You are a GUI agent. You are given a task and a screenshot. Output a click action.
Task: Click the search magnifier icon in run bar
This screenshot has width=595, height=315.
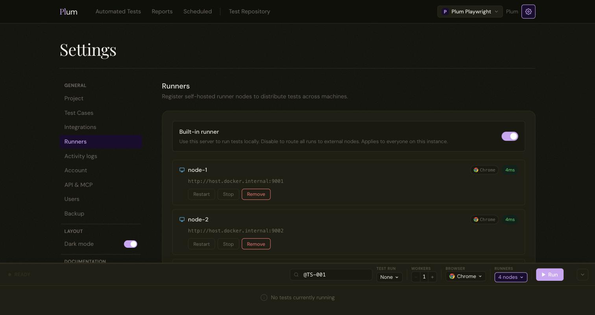[297, 274]
